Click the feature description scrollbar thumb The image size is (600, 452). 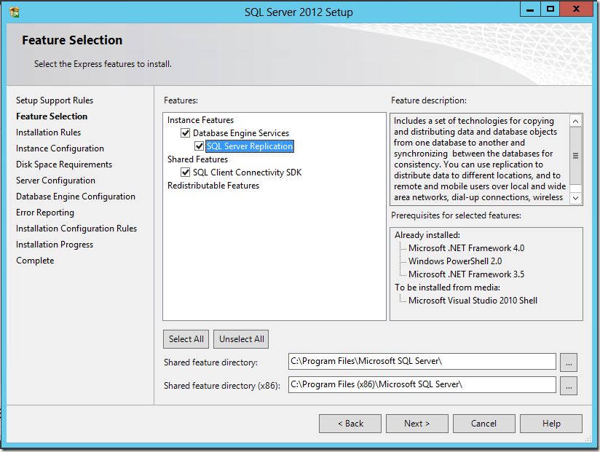tap(575, 156)
